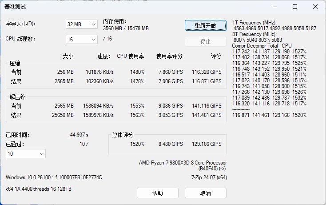
Task: Click total score 129.166 GIPS
Action: pos(207,144)
